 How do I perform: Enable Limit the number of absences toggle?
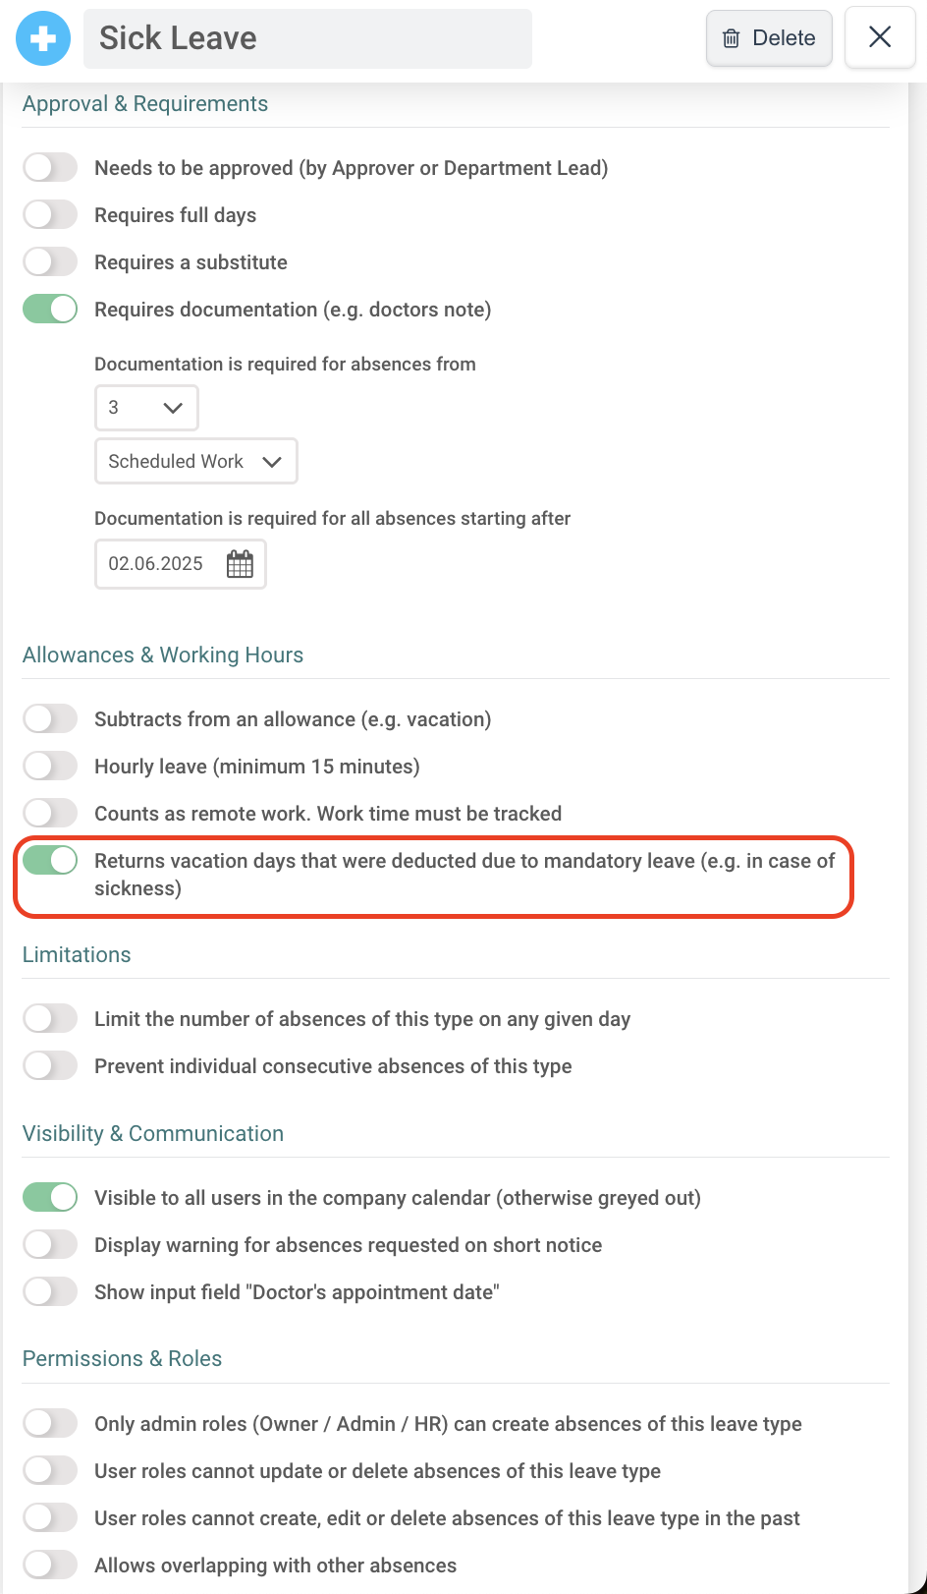[50, 1018]
